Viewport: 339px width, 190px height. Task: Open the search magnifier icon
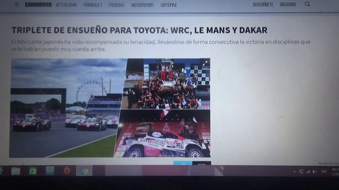(x=307, y=4)
